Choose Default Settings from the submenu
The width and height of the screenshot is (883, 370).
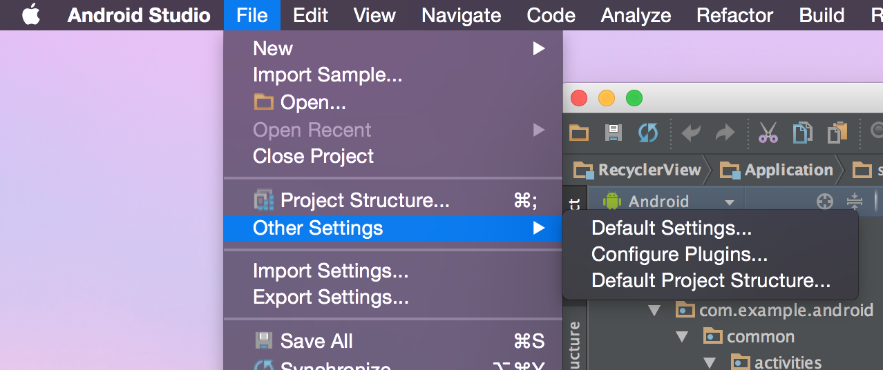tap(672, 228)
